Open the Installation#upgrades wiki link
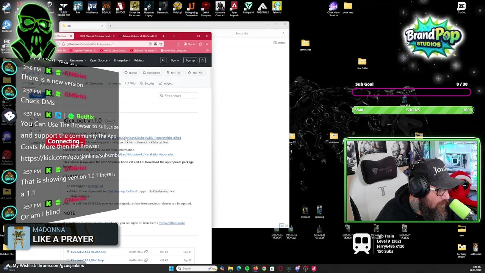This screenshot has height=273, width=485. pyautogui.click(x=145, y=154)
